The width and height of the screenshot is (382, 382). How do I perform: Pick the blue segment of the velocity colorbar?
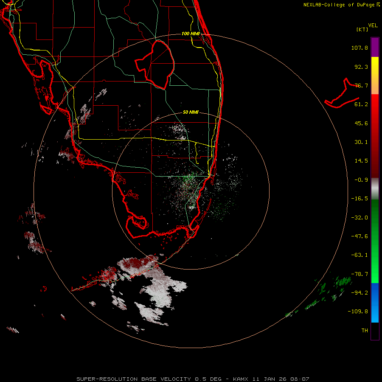coord(375,303)
